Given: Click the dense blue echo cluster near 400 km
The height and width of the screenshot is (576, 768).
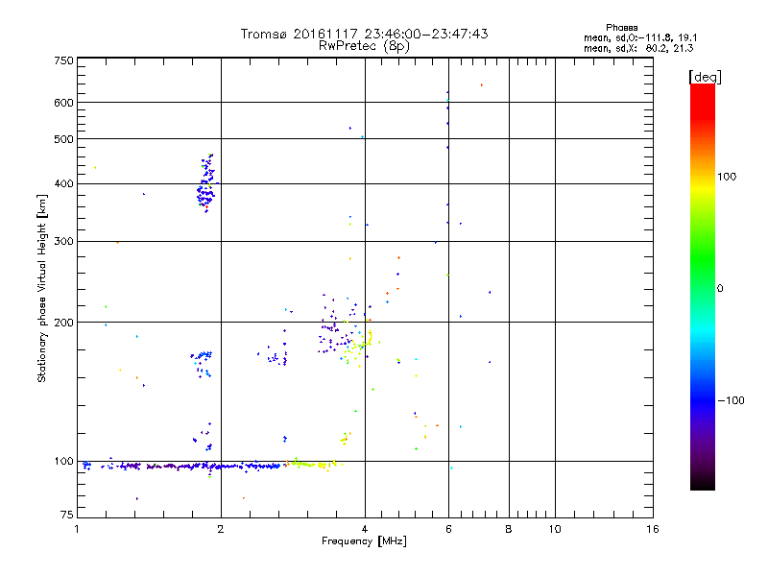Looking at the screenshot, I should pyautogui.click(x=205, y=183).
